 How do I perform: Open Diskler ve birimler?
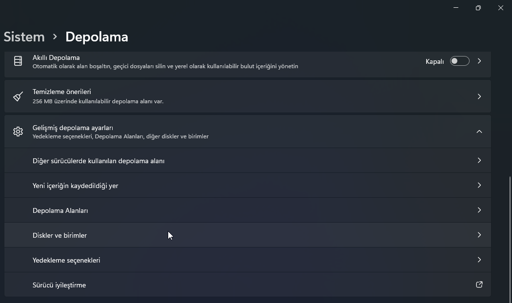point(59,235)
